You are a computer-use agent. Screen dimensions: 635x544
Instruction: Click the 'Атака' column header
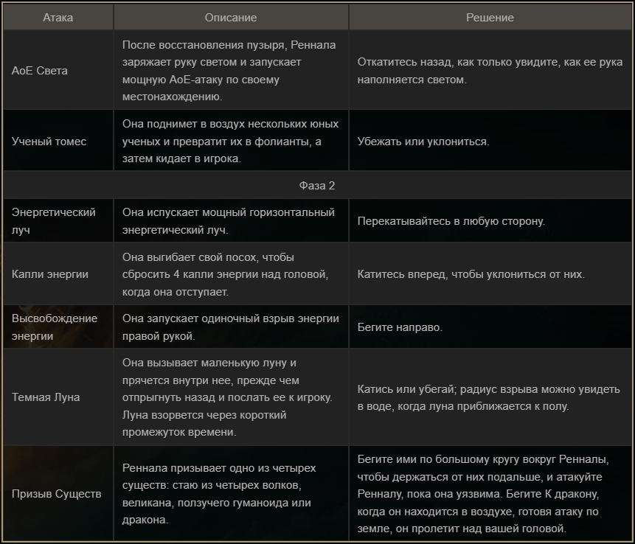[58, 18]
